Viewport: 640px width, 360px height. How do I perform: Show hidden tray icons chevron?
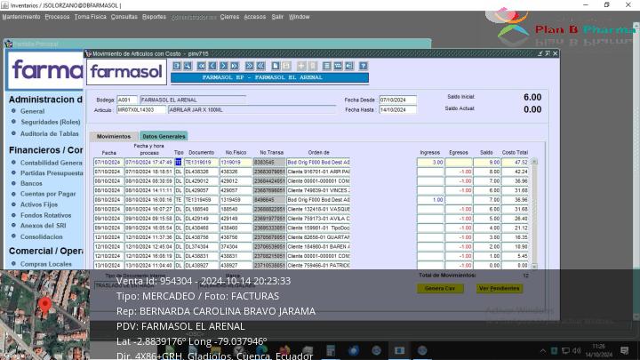click(543, 350)
